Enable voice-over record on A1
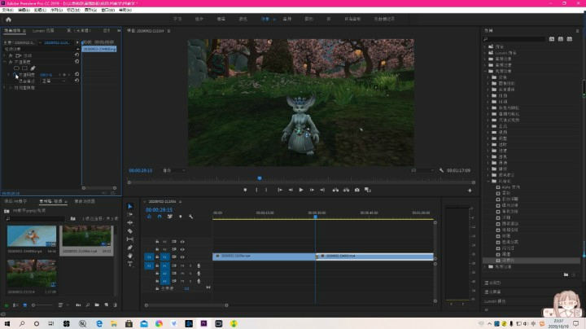 tap(199, 265)
